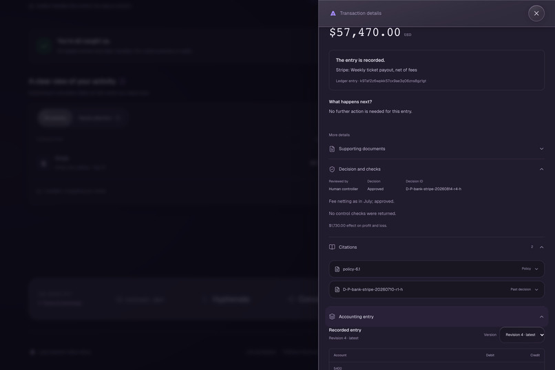Click the Human controller reviewer value
The image size is (555, 370).
[344, 189]
